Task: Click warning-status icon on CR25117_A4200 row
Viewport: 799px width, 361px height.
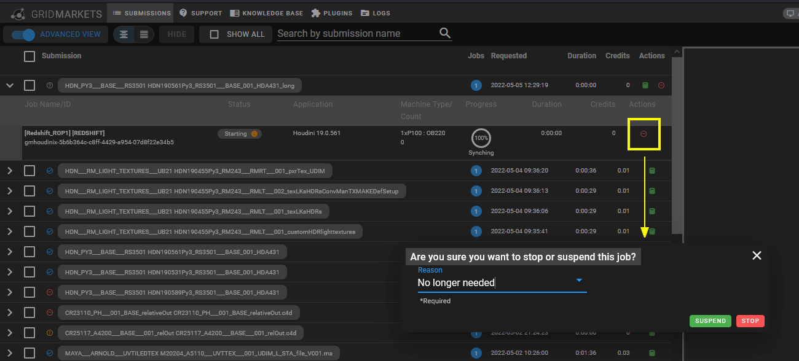Action: [50, 333]
